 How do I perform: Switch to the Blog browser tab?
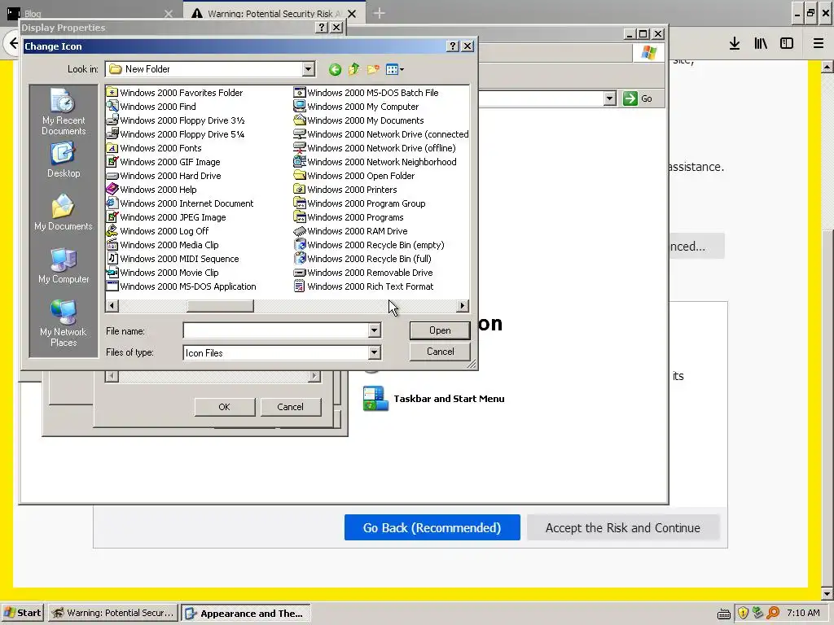[x=90, y=13]
